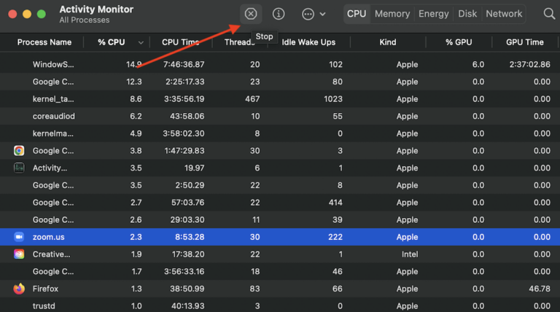This screenshot has height=312, width=560.
Task: Open the ellipsis actions dropdown menu
Action: coord(314,14)
